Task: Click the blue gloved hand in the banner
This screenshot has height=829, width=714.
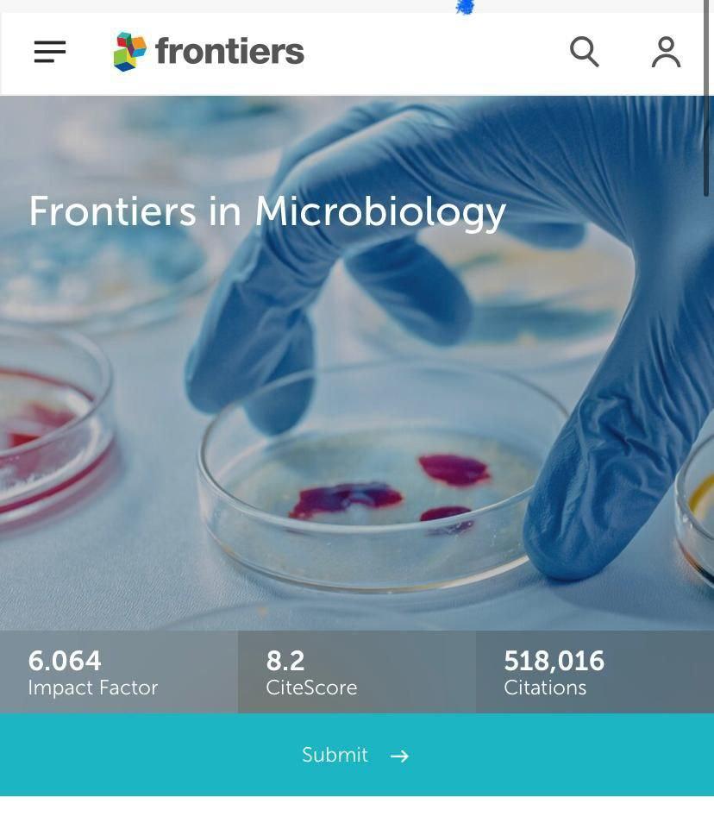Action: (x=483, y=259)
